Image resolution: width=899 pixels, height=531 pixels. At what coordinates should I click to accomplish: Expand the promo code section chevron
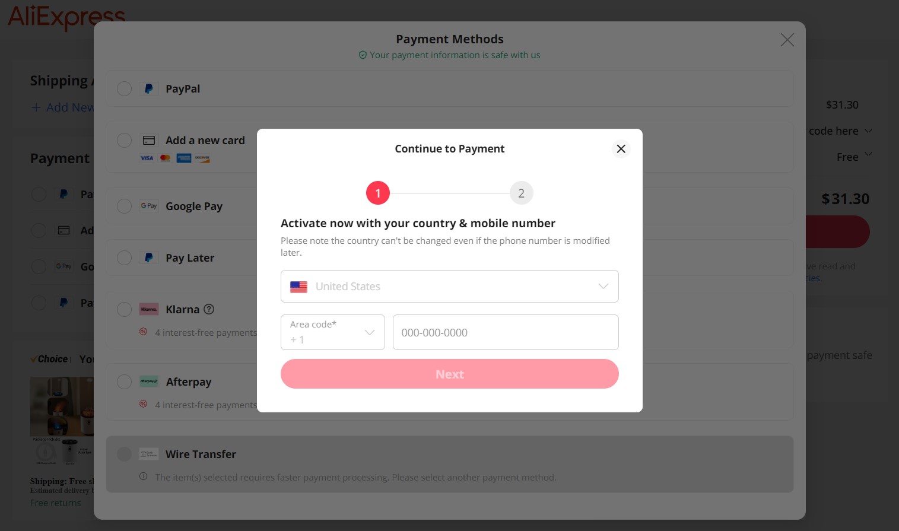(869, 131)
